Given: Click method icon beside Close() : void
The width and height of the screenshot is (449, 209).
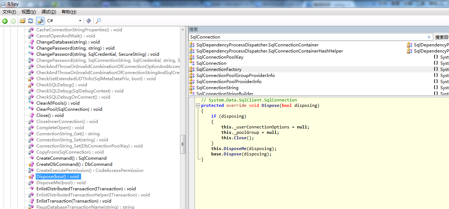Looking at the screenshot, I should pyautogui.click(x=31, y=115).
